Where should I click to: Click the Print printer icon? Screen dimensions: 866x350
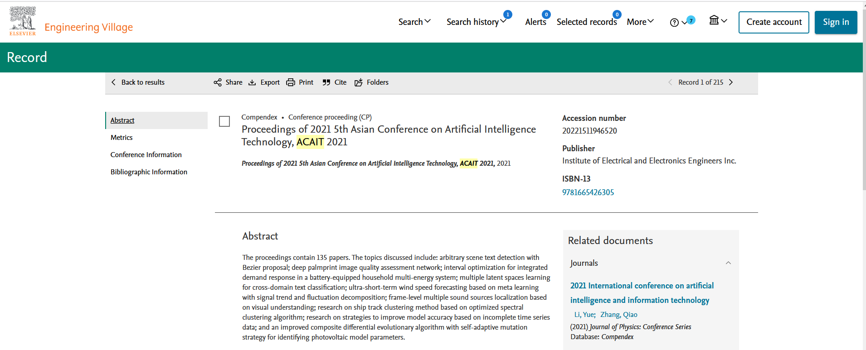pyautogui.click(x=291, y=82)
